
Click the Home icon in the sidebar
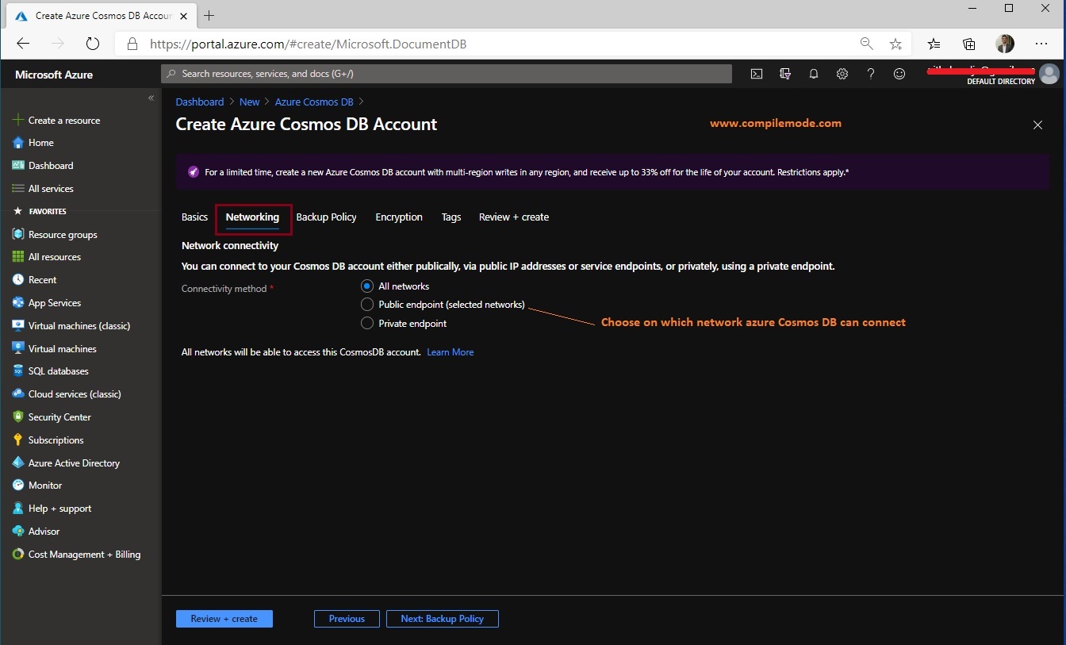click(18, 143)
